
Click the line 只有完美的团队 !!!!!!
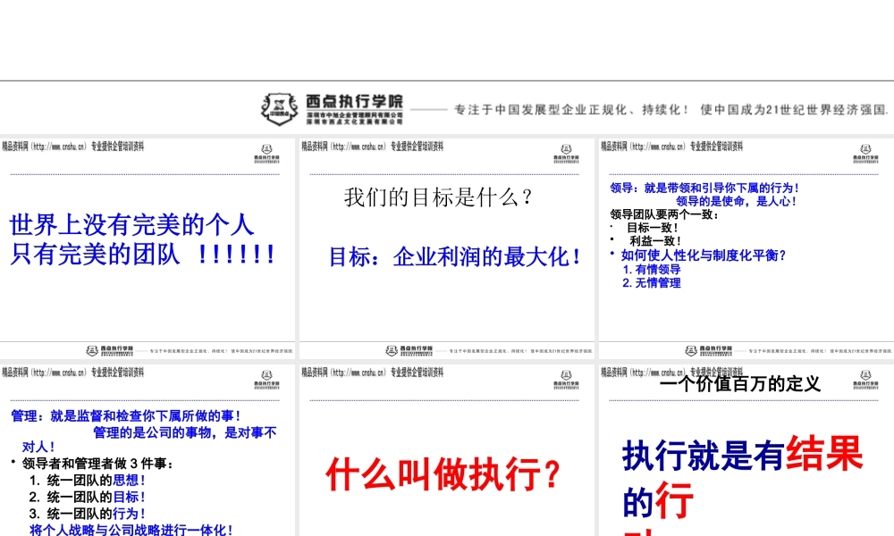click(142, 254)
